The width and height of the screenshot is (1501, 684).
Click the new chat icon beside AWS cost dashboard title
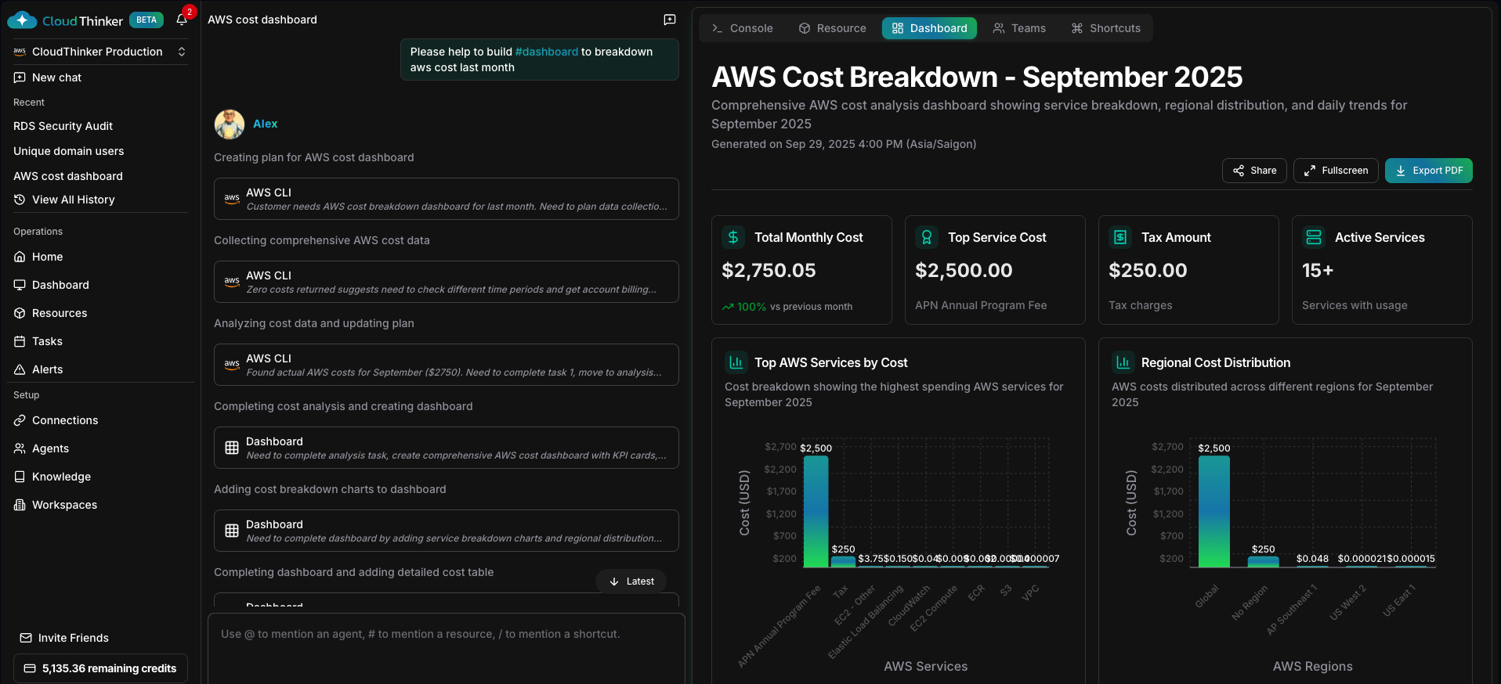[670, 20]
